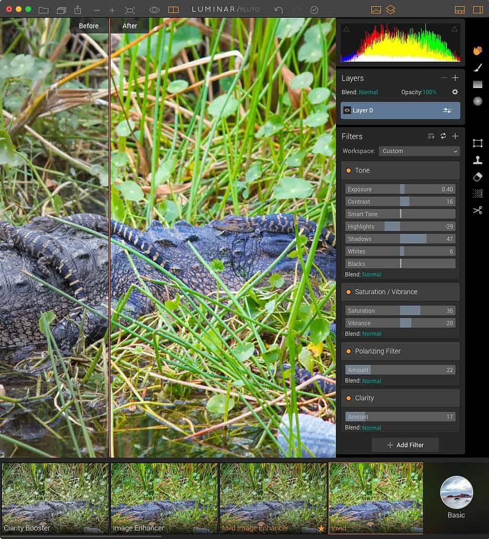Select the Transform tool
Viewport: 489px width, 539px height.
477,143
